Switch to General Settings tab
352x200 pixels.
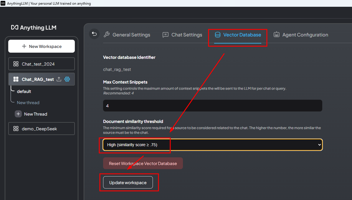(x=127, y=35)
